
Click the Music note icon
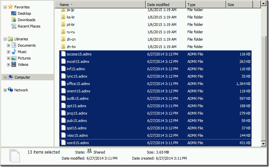(14, 52)
